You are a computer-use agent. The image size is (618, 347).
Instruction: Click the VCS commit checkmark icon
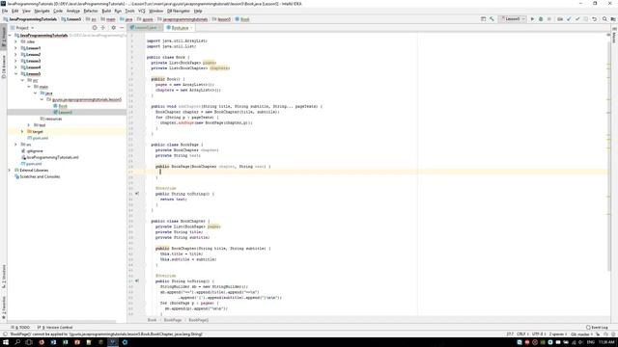577,19
